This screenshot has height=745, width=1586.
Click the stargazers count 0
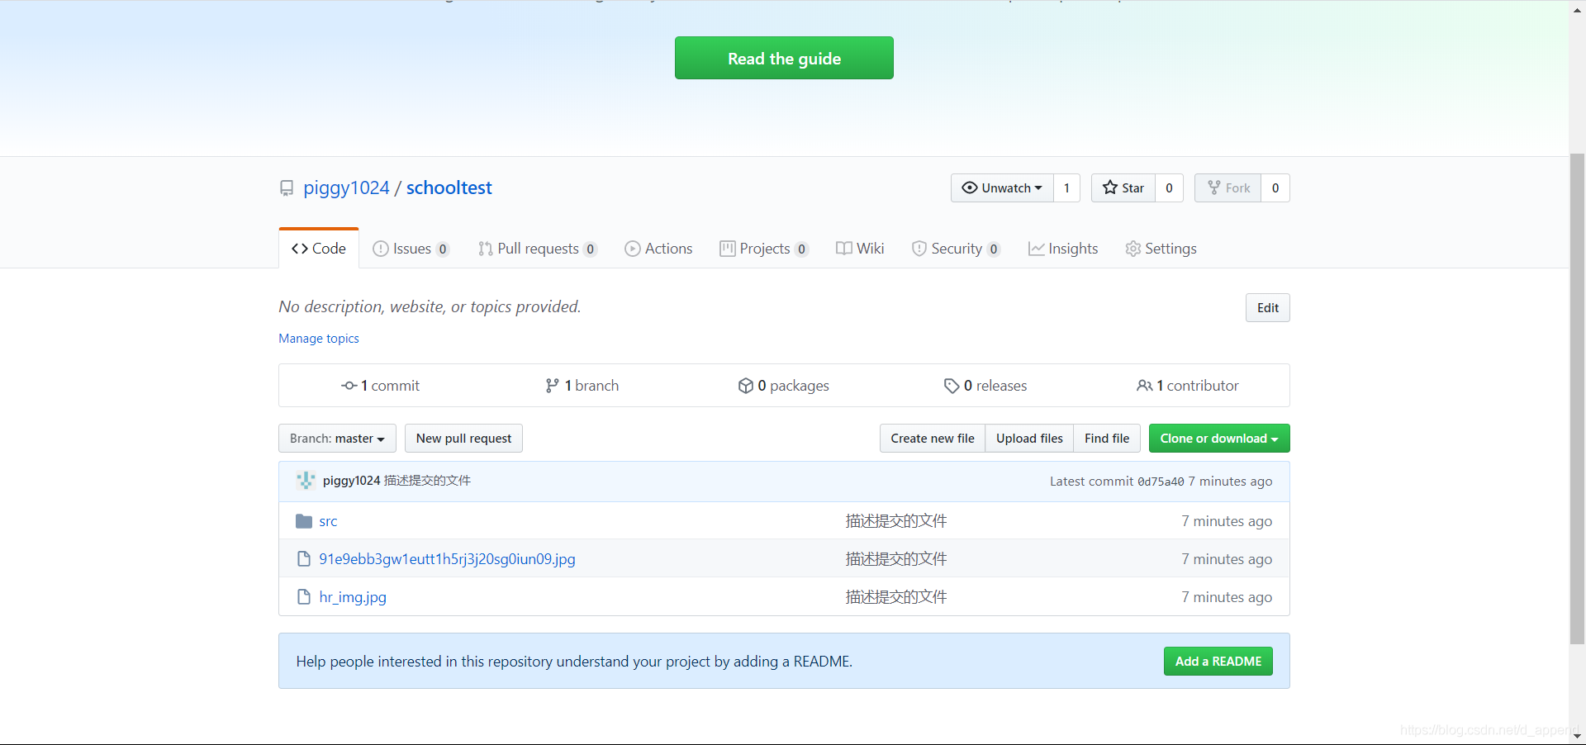tap(1169, 187)
